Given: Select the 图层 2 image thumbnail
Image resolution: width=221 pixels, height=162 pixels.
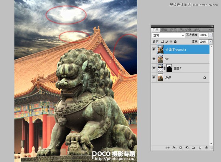Looking at the screenshot, I should pyautogui.click(x=160, y=68).
